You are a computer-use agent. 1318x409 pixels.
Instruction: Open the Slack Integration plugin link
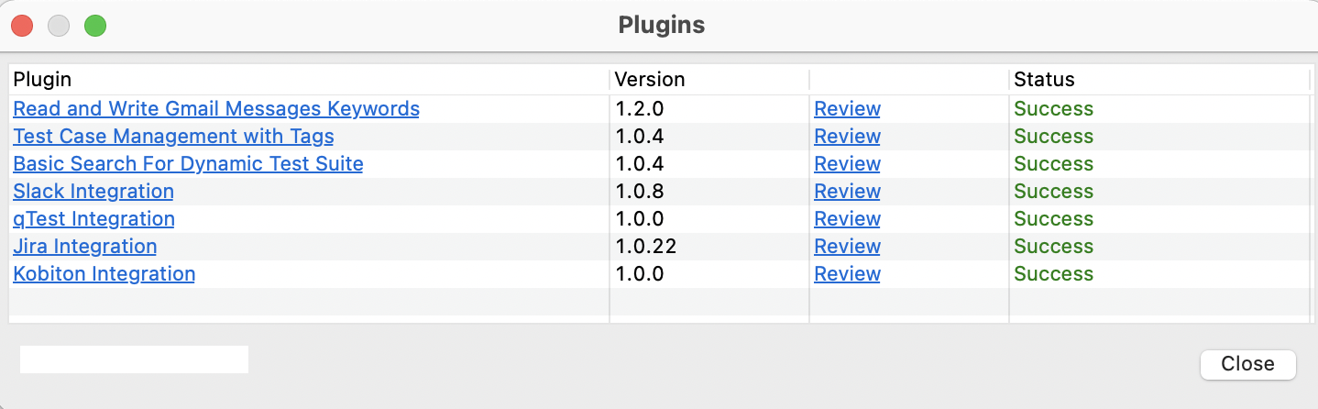[x=93, y=192]
